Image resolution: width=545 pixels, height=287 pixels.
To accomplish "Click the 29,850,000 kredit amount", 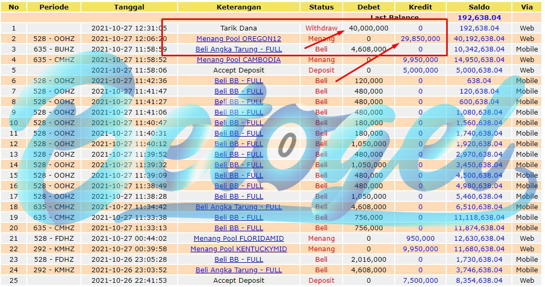I will [x=420, y=38].
